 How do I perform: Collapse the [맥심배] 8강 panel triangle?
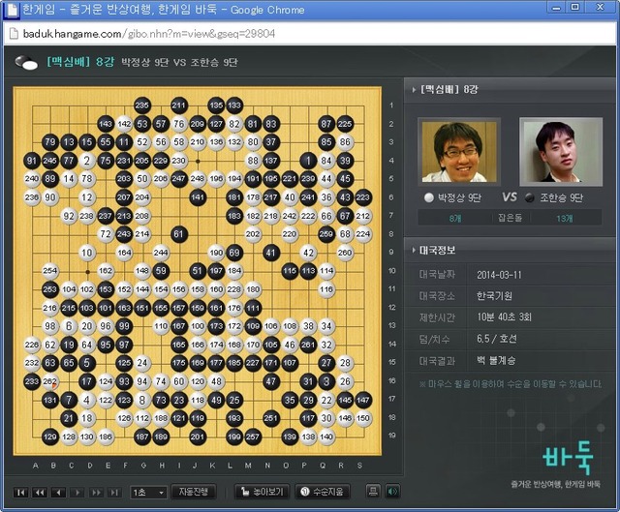(414, 90)
